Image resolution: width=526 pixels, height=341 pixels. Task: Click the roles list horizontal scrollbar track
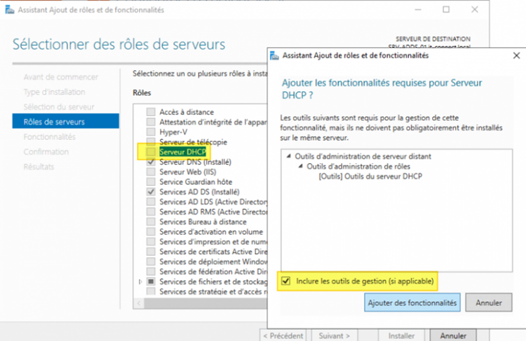pos(205,303)
